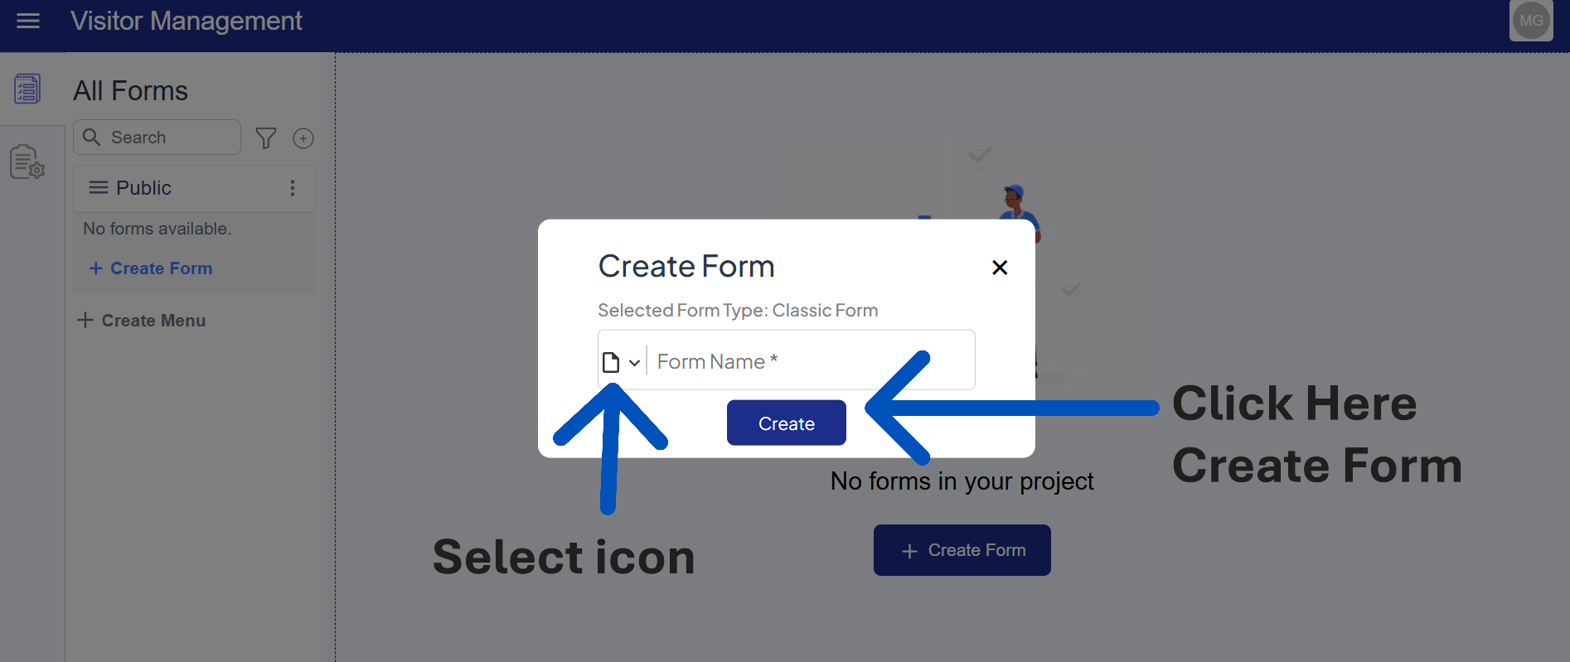Click the document icon in the dialog
The height and width of the screenshot is (662, 1570).
pos(611,362)
